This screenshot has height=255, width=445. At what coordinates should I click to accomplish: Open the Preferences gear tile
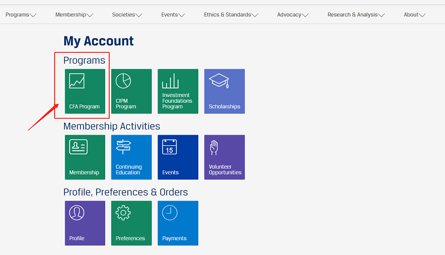[131, 223]
